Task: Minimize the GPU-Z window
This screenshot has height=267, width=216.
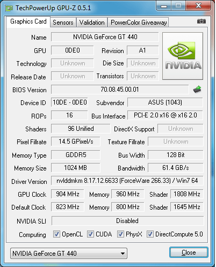Action: [x=164, y=6]
